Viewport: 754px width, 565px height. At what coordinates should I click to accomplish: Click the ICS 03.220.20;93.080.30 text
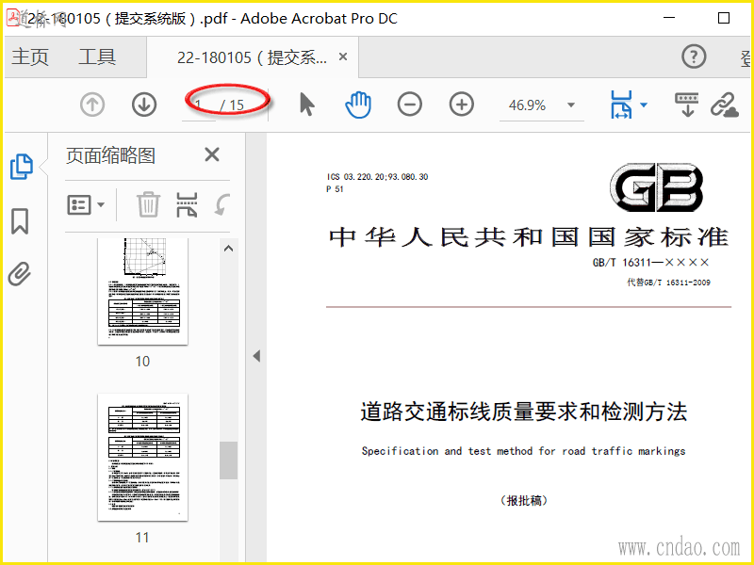coord(378,177)
